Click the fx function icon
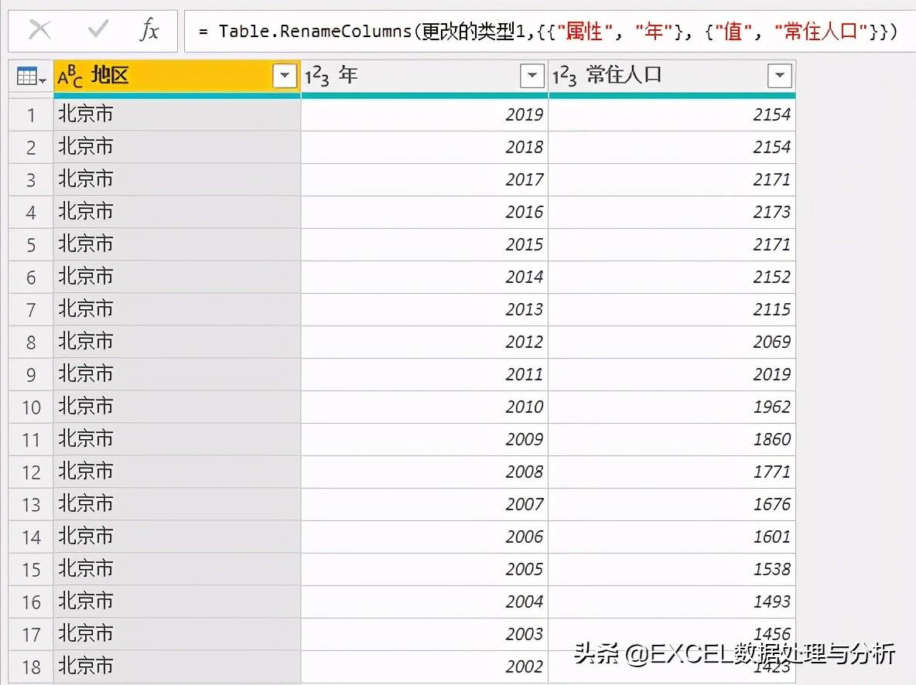 (x=149, y=30)
